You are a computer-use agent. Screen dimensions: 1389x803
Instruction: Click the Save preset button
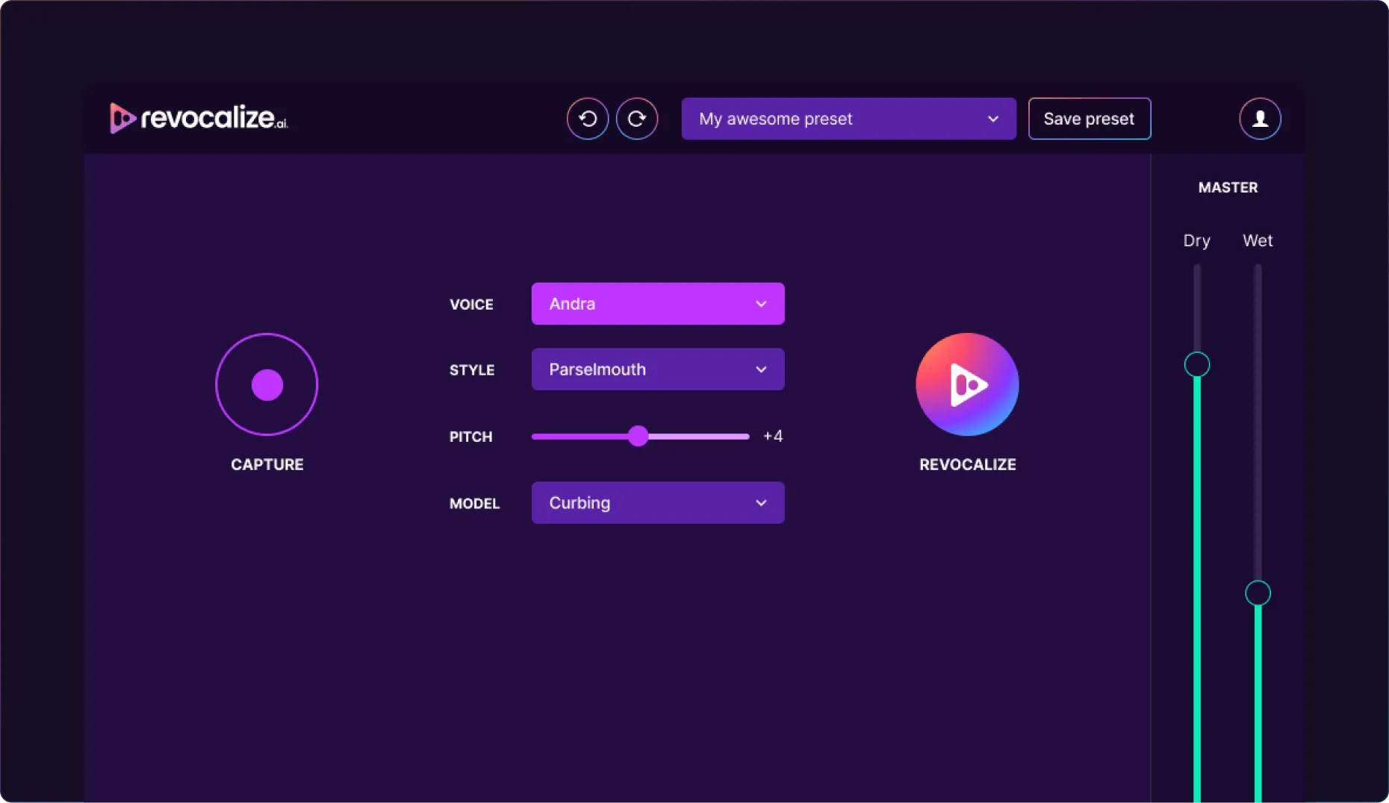(x=1089, y=118)
